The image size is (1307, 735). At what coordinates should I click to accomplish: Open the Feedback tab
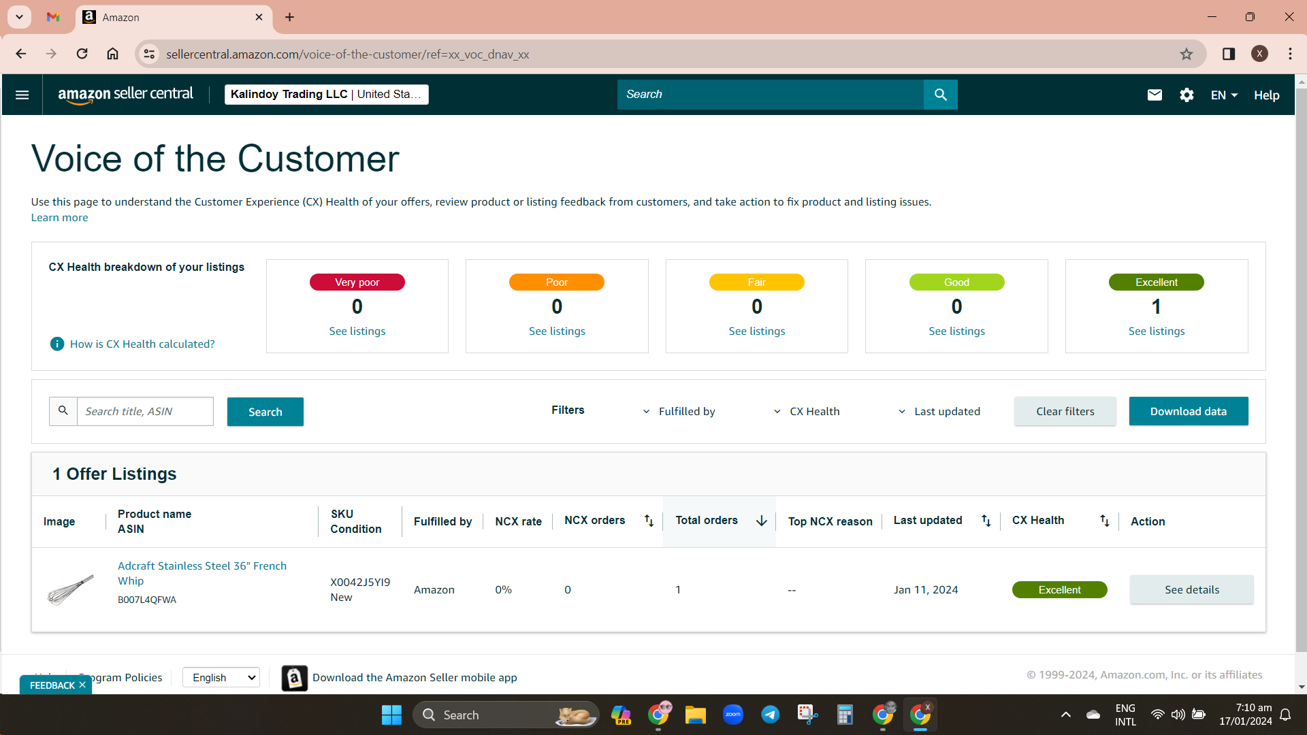click(52, 685)
